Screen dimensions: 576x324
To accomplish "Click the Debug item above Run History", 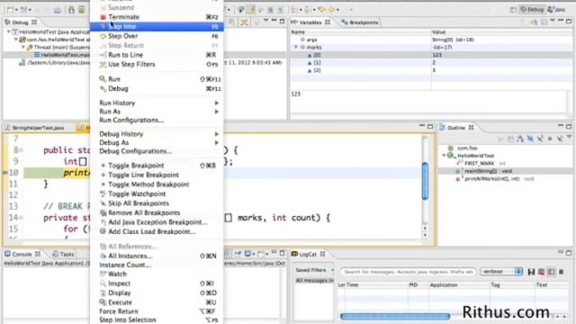I will click(x=157, y=88).
